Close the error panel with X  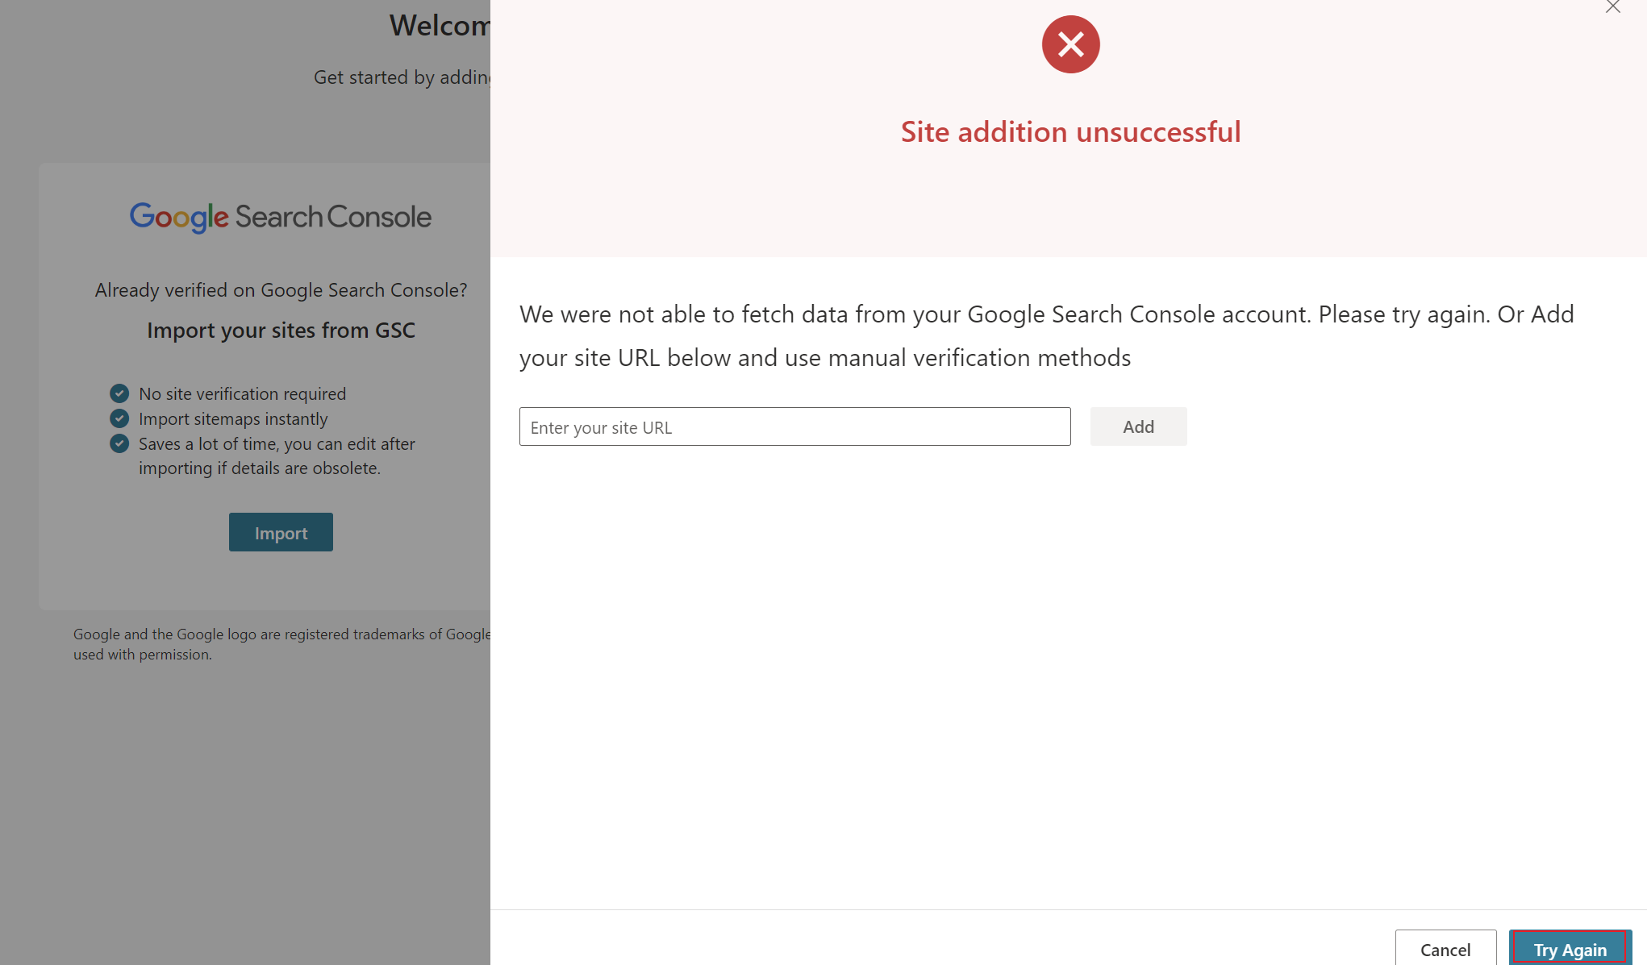pos(1612,7)
